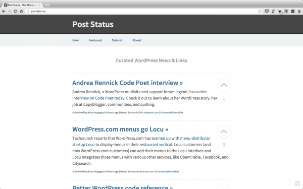303x189 pixels.
Task: Open Brian Krogsgard author link under Andrea Rennick post
Action: (96, 112)
